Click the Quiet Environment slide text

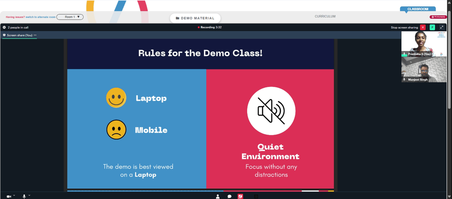[x=270, y=152]
